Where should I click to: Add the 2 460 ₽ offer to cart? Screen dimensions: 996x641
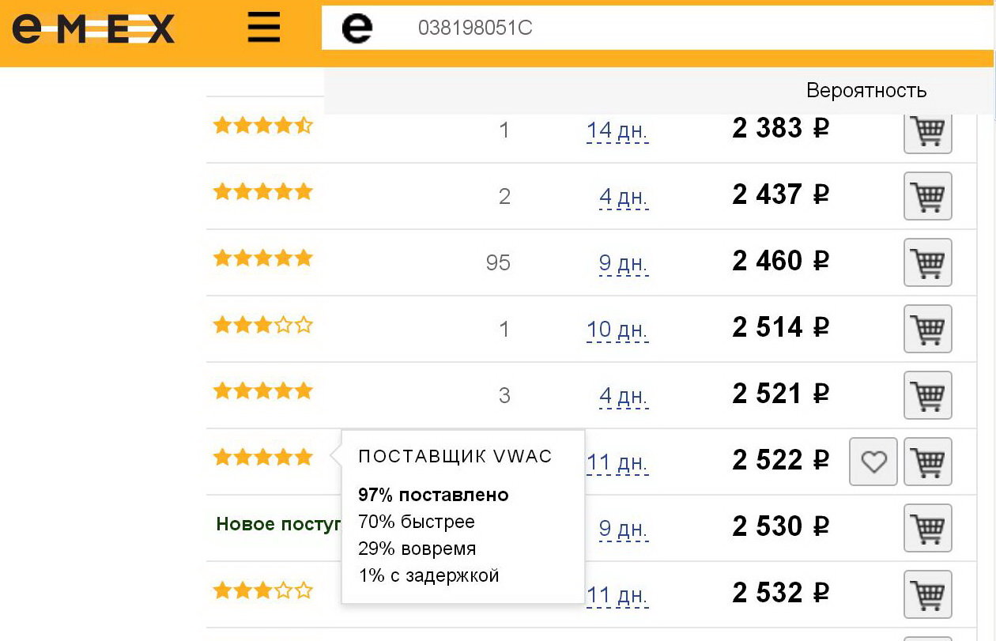click(x=928, y=262)
